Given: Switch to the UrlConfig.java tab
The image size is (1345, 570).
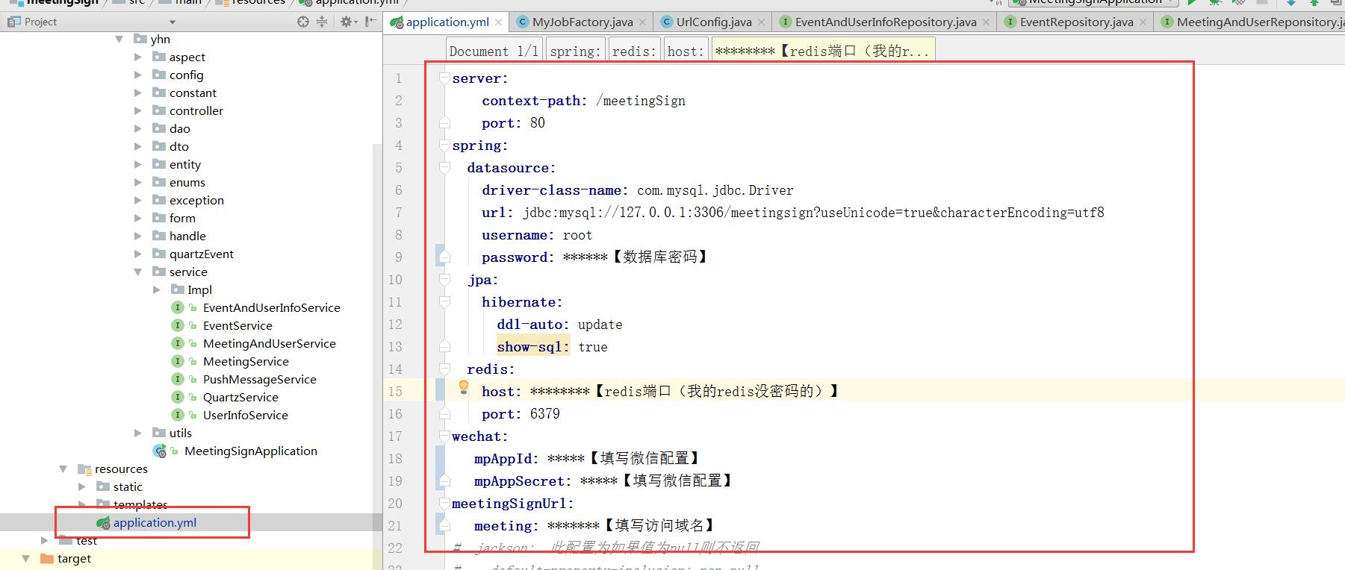Looking at the screenshot, I should 713,22.
